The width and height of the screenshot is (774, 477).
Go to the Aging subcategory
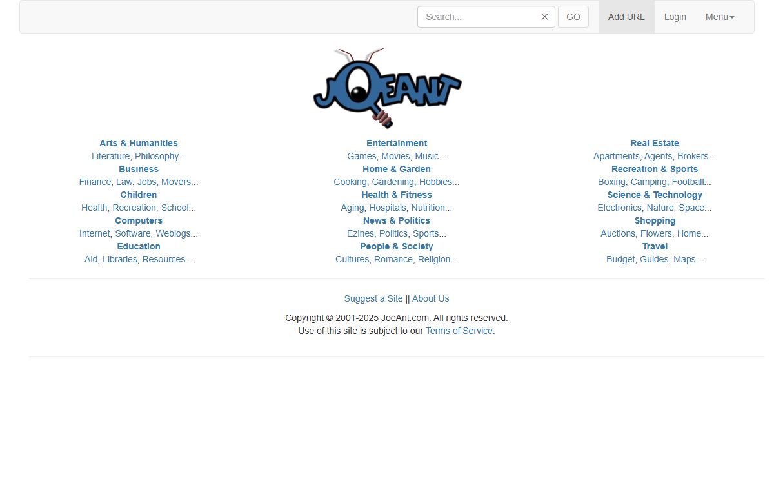tap(352, 208)
